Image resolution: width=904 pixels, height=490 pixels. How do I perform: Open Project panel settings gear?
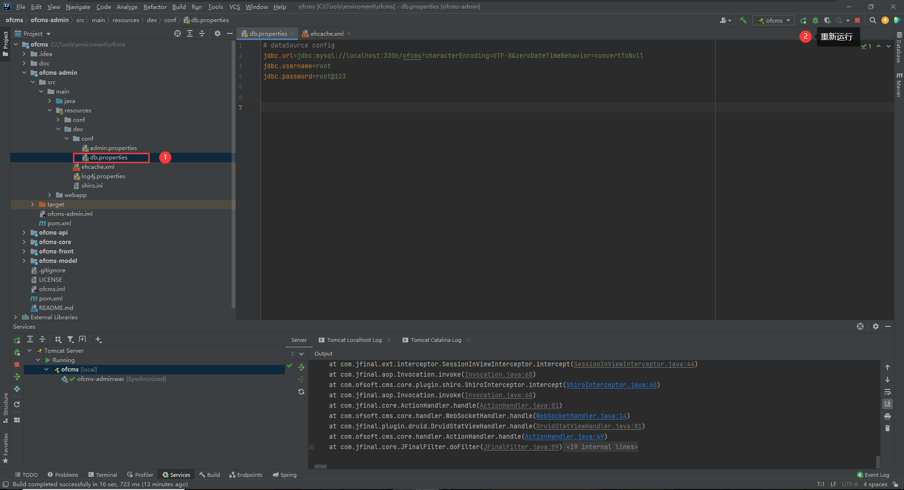[217, 33]
